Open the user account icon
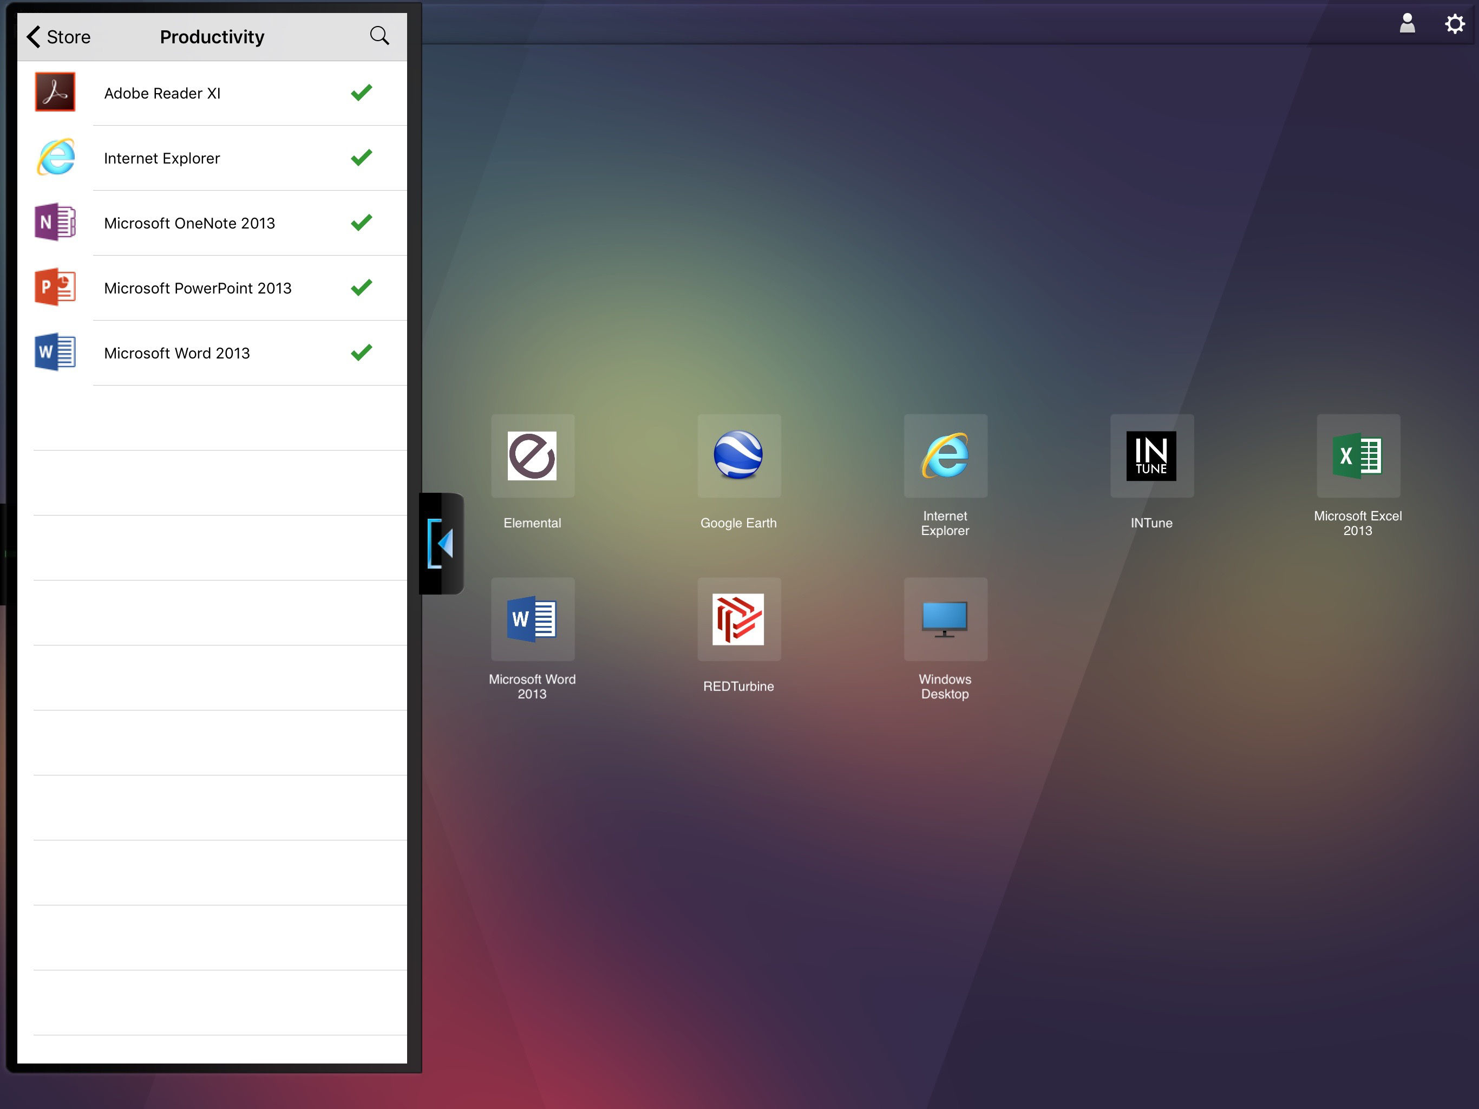The height and width of the screenshot is (1109, 1479). [x=1407, y=24]
